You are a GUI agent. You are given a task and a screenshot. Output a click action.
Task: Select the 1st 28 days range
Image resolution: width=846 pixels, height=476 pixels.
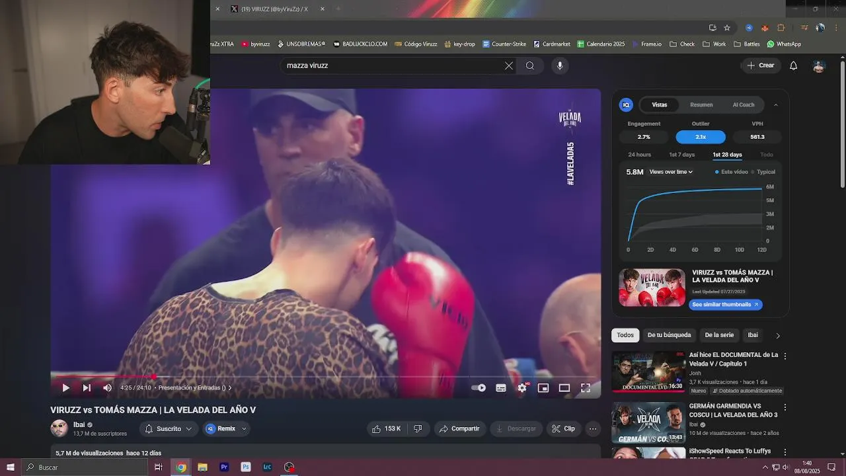(727, 155)
